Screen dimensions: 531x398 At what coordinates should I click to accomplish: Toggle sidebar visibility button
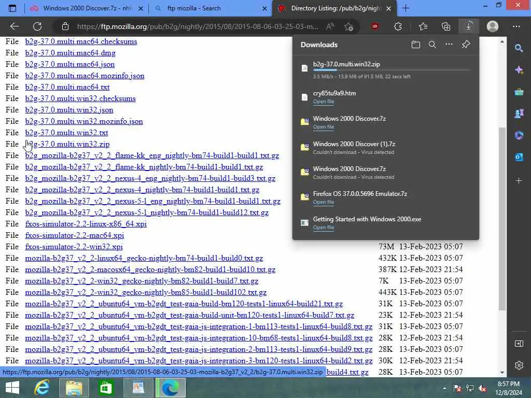pyautogui.click(x=519, y=344)
